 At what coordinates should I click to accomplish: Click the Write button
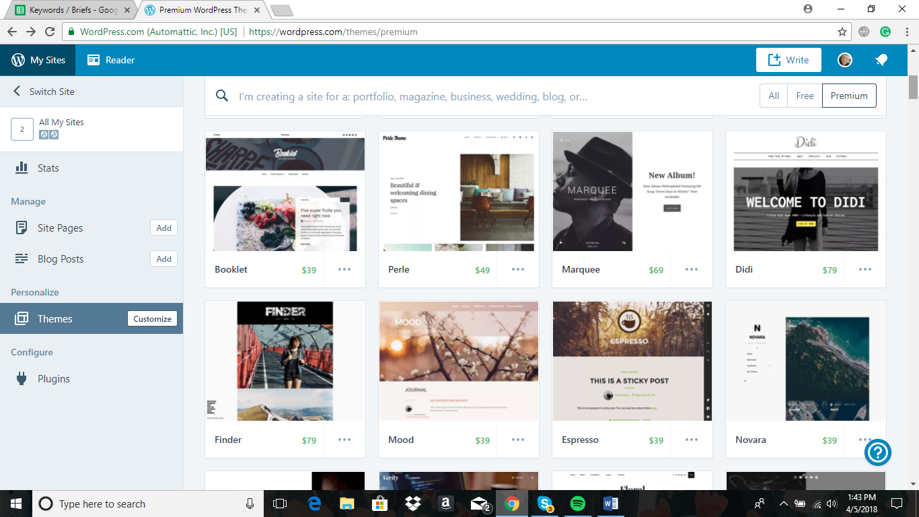(x=788, y=60)
